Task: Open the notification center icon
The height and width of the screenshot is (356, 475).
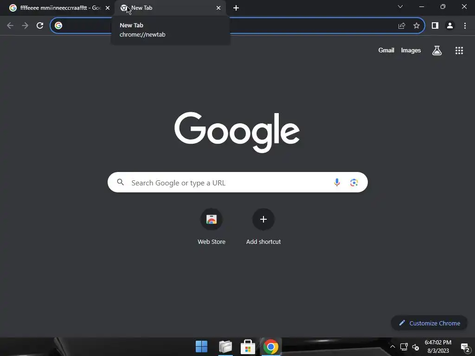Action: [465, 347]
